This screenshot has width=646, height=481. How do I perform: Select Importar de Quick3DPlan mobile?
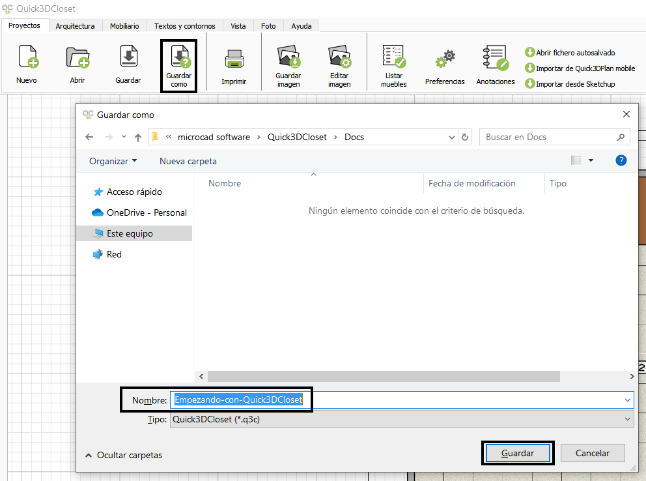tap(580, 68)
